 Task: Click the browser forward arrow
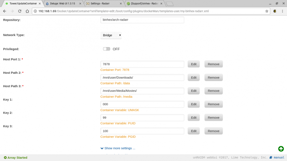[x=12, y=11]
